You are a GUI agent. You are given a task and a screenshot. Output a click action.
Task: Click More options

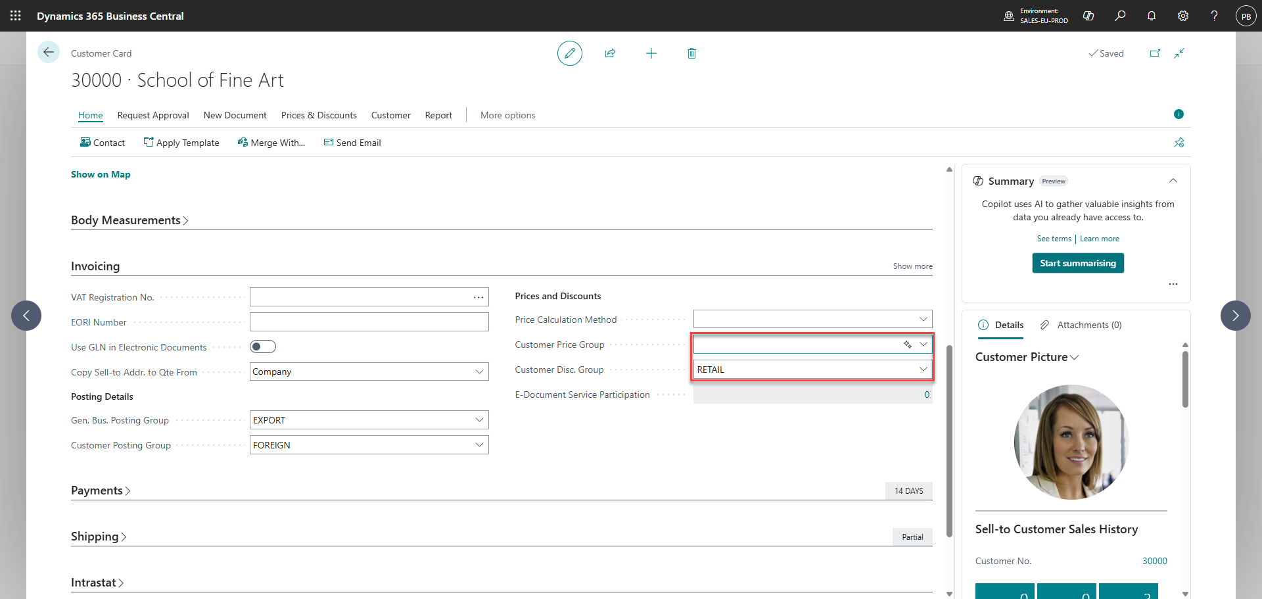508,115
